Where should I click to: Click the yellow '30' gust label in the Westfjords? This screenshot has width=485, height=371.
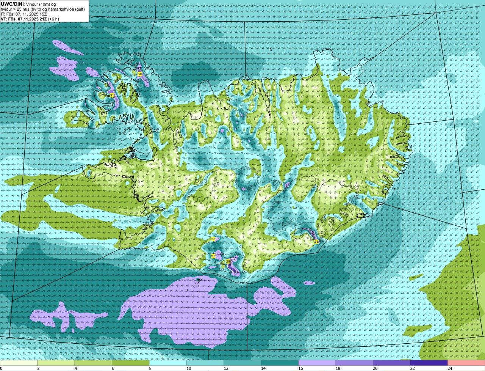pyautogui.click(x=140, y=74)
